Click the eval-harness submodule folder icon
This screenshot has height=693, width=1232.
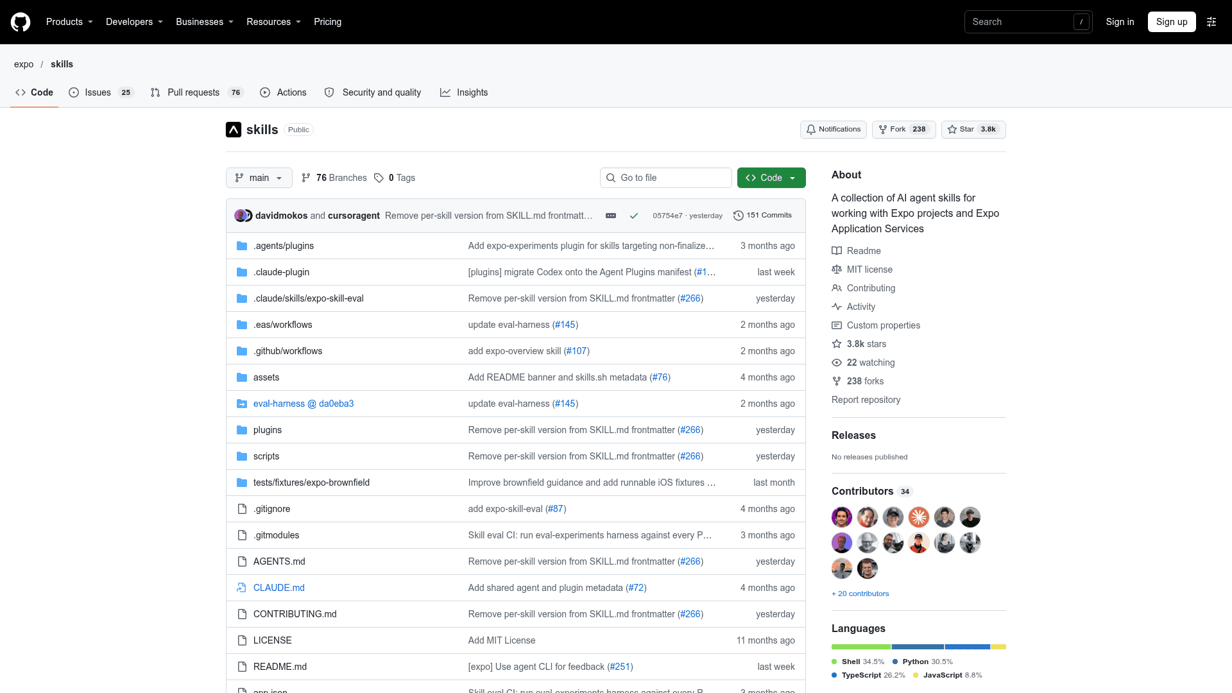242,404
